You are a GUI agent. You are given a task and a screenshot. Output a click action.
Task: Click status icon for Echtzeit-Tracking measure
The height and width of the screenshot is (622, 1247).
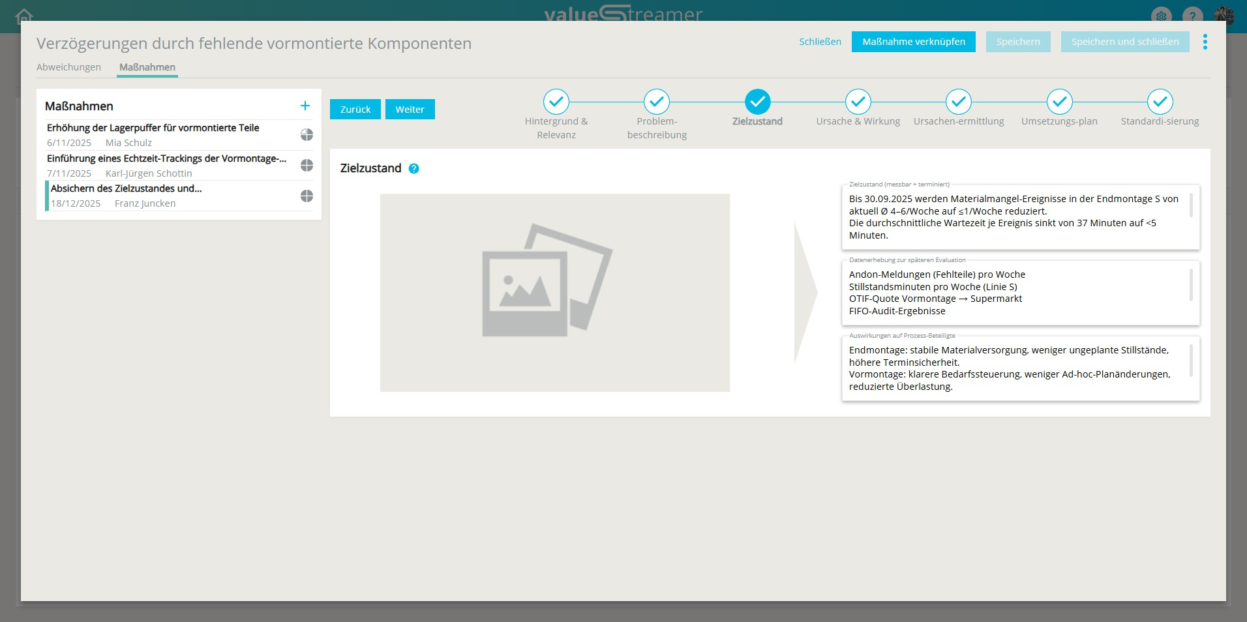[x=307, y=166]
